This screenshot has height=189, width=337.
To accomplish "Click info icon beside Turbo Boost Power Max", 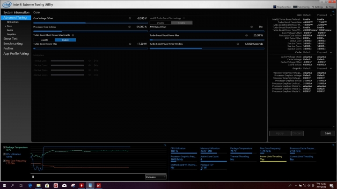I will pyautogui.click(x=130, y=44).
